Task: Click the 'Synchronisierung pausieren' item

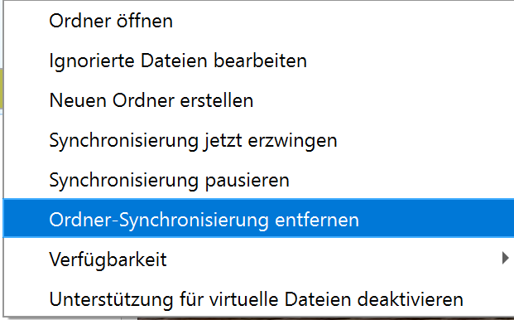Action: click(258, 180)
